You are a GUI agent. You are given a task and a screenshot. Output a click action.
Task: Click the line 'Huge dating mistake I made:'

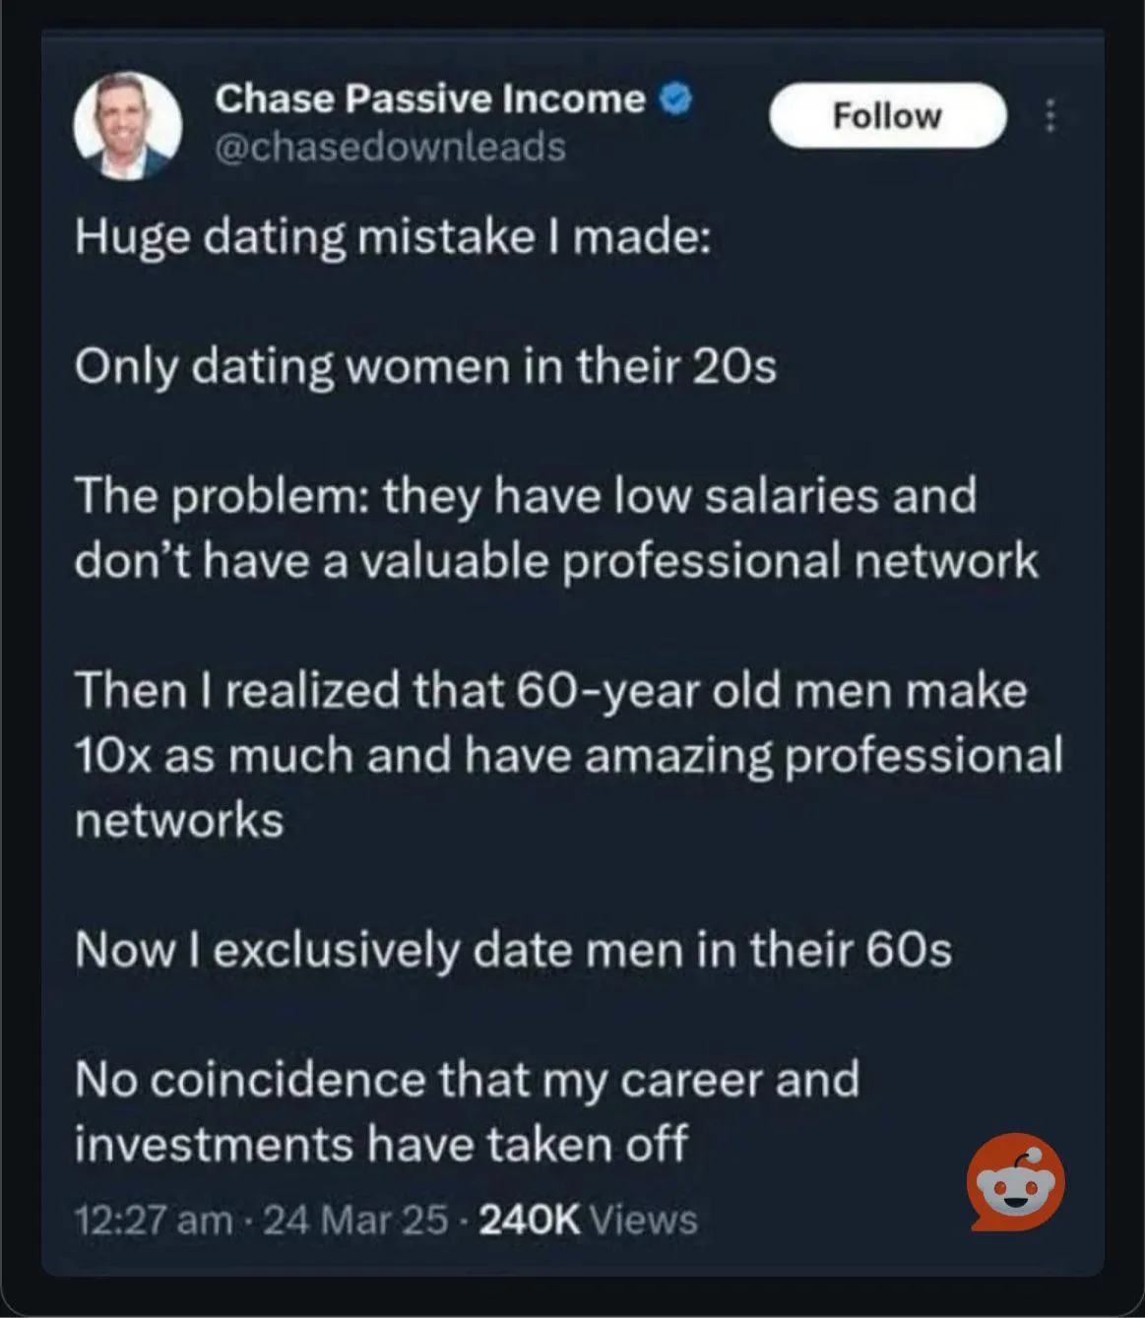(x=392, y=239)
